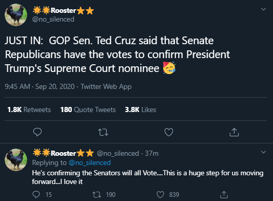Image resolution: width=273 pixels, height=201 pixels.
Task: Click the Rooster display name on main tweet
Action: tap(64, 10)
